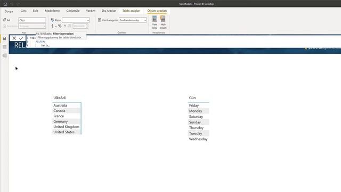Click the FILTER( line in formula editor
The image size is (341, 192).
40,42
